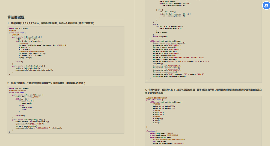Click the line 'boolean flag = true;'

[x=24, y=97]
